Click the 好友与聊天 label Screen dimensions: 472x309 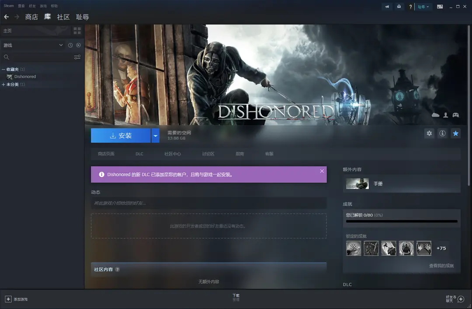point(451,299)
